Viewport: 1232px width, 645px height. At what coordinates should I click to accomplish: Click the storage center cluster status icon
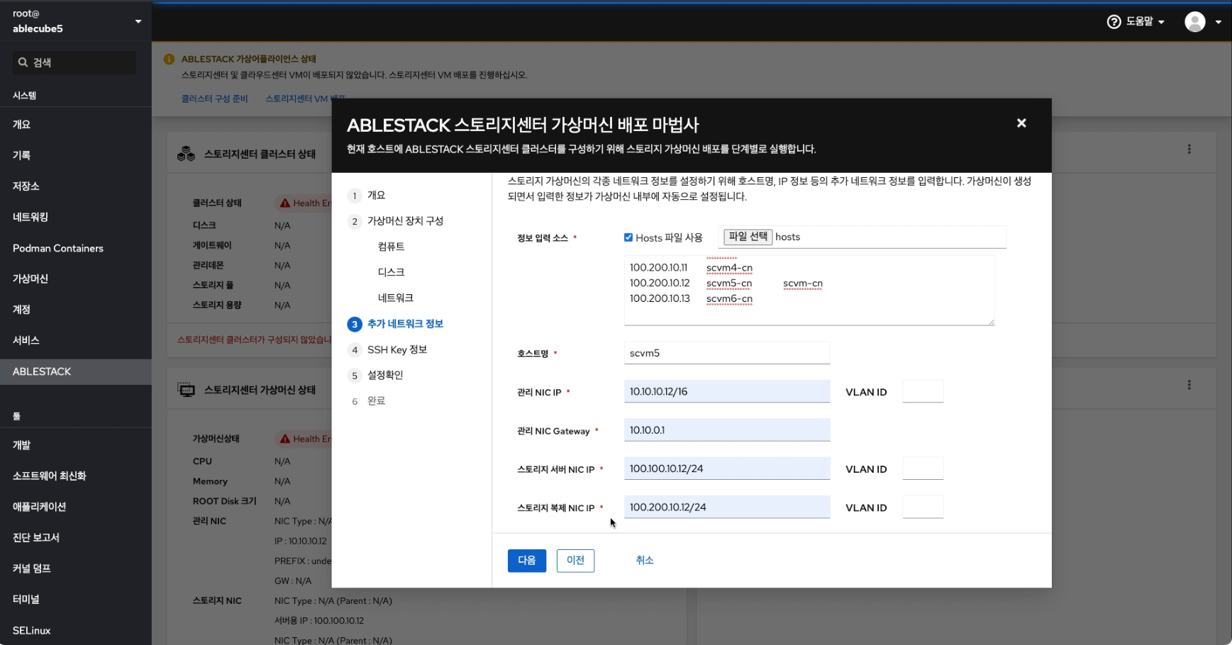187,154
